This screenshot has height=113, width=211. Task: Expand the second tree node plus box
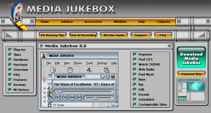45,93
